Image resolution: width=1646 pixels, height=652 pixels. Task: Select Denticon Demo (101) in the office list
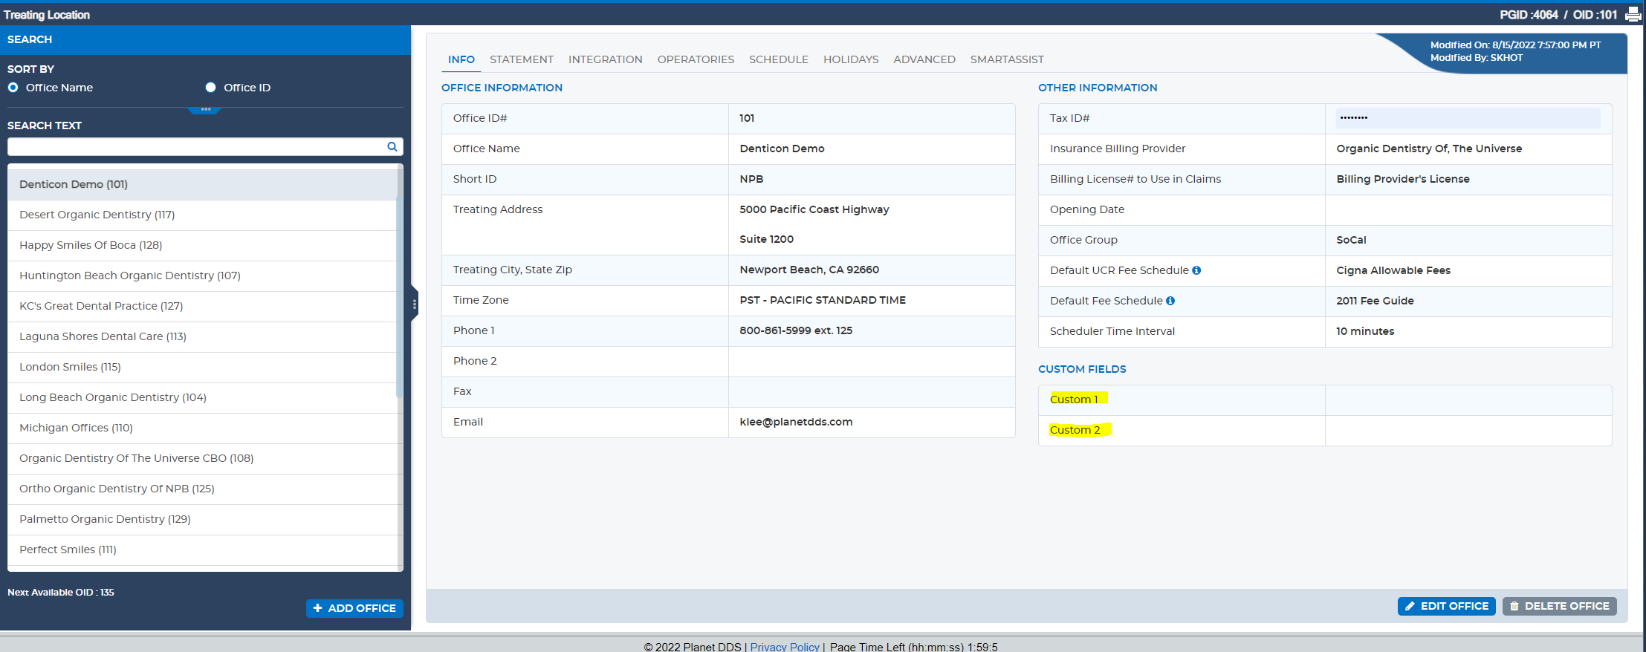tap(202, 184)
